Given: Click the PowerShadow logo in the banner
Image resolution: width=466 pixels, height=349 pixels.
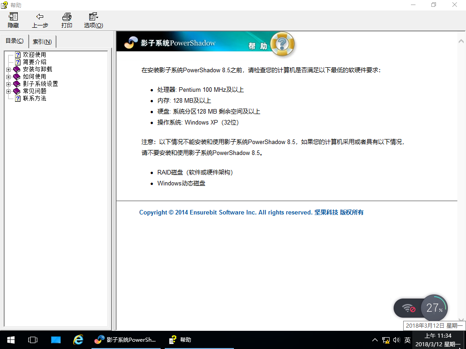Looking at the screenshot, I should click(x=131, y=42).
